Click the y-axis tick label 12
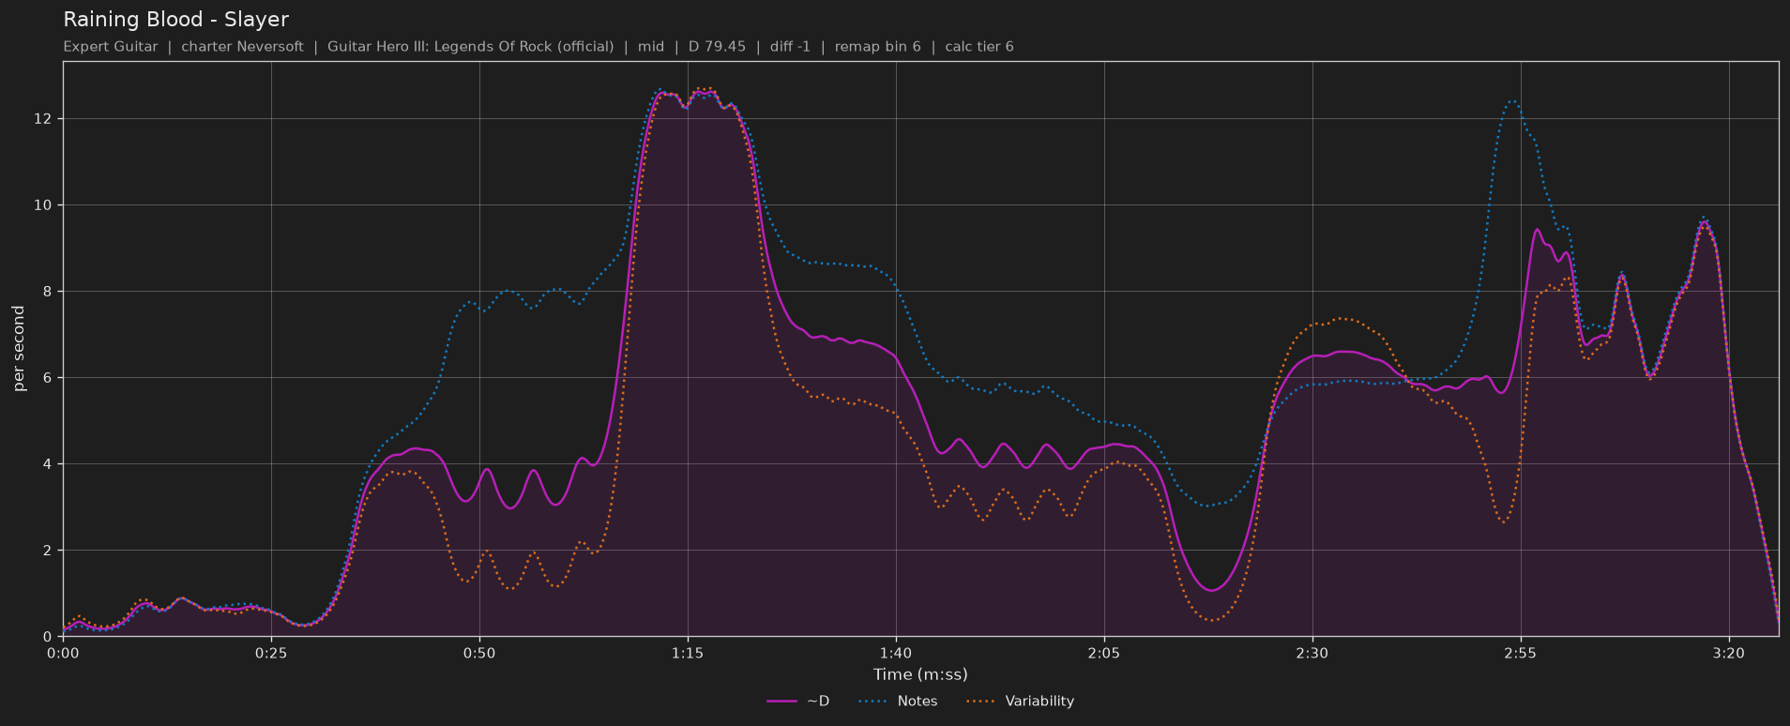 (x=44, y=119)
